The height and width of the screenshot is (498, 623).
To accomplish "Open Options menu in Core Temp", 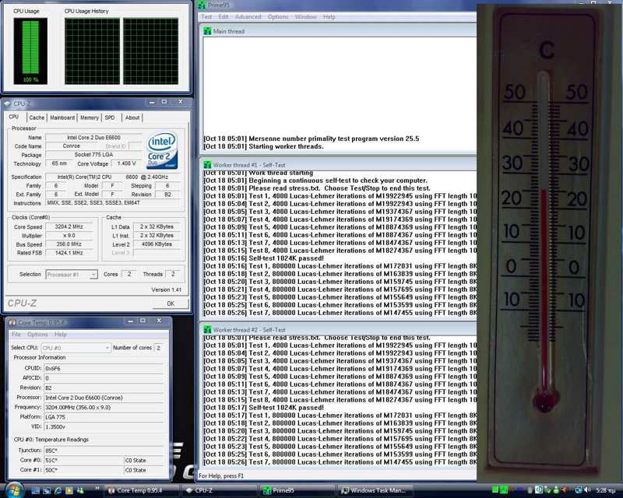I will coord(37,335).
